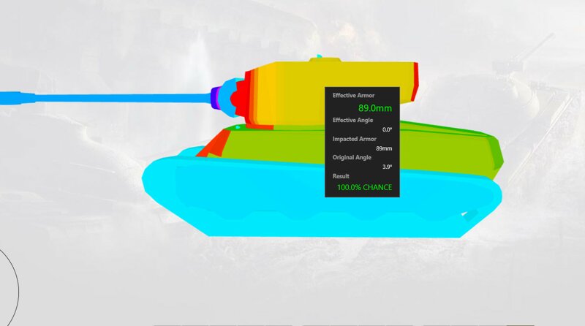Viewport: 585px width, 326px height.
Task: Click the '0.0°' effective angle value
Action: click(388, 130)
